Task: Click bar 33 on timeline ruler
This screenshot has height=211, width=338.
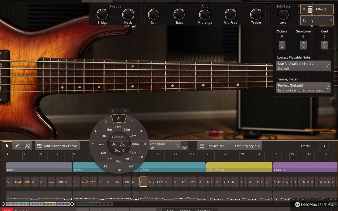Action: [275, 154]
